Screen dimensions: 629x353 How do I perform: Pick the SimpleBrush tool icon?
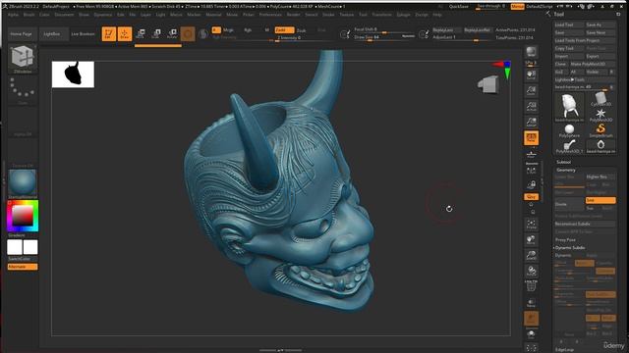coord(600,130)
